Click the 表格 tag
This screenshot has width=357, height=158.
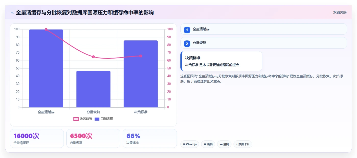(x=208, y=144)
